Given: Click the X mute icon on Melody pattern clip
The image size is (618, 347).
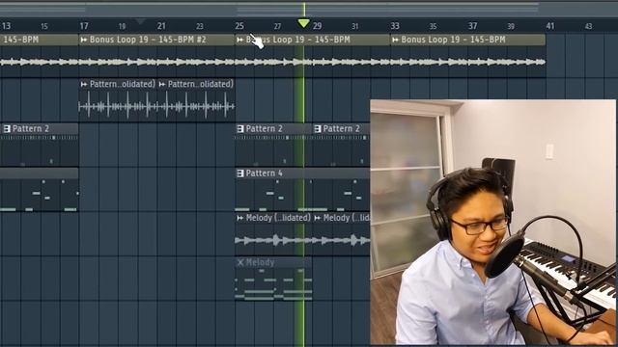Looking at the screenshot, I should tap(240, 262).
